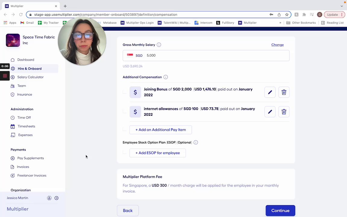Open My Tracker bookmark

point(48,23)
